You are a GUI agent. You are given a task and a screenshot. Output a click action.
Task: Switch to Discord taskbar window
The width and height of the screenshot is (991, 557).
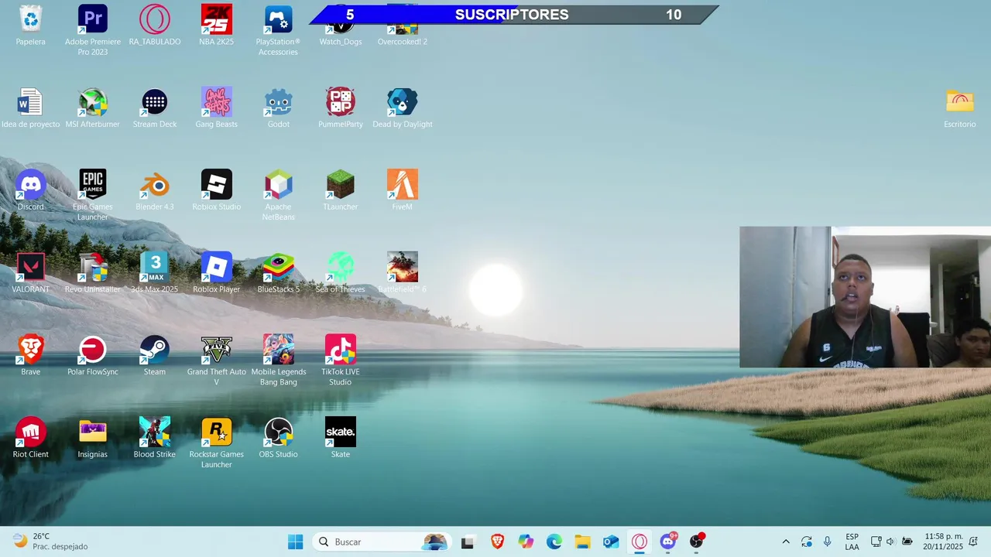click(668, 542)
